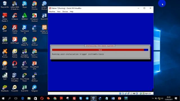Image resolution: width=180 pixels, height=101 pixels.
Task: Open Recycle Bin desktop icon
Action: tap(5, 4)
